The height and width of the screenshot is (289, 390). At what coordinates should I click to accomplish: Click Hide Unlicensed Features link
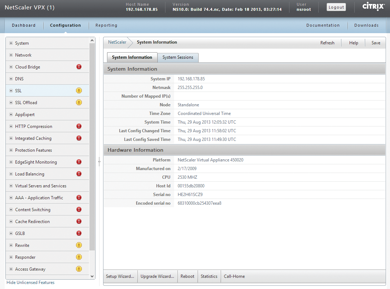point(30,283)
